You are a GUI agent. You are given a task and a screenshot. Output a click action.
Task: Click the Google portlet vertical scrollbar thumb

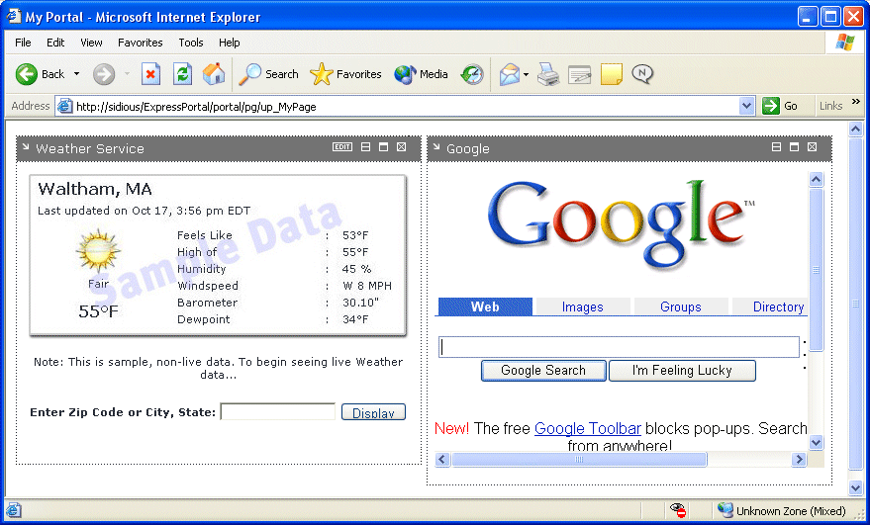tap(816, 270)
